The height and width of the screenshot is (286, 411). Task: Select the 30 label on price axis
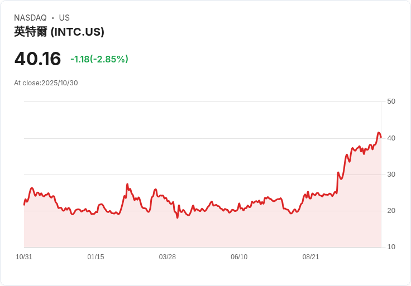tap(391, 174)
